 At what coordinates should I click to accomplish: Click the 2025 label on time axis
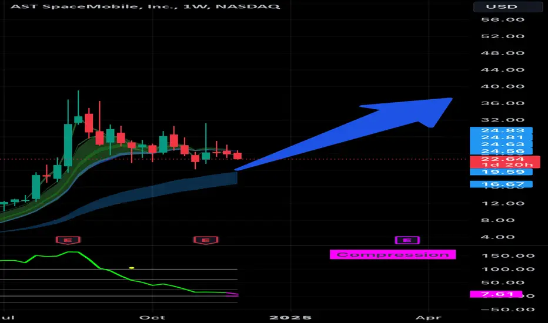pos(290,317)
